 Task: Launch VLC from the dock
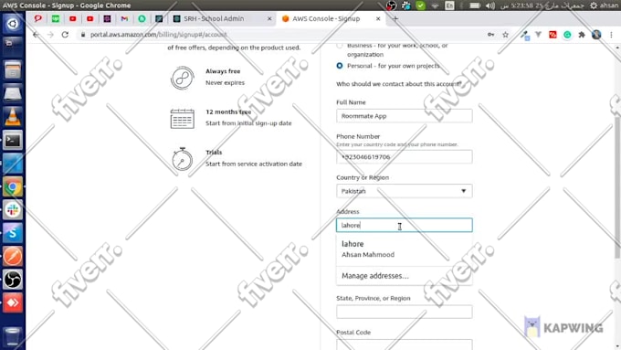tap(13, 117)
